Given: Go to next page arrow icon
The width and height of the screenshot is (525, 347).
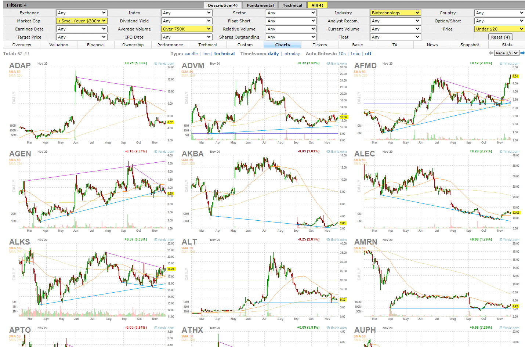Looking at the screenshot, I should pyautogui.click(x=522, y=53).
